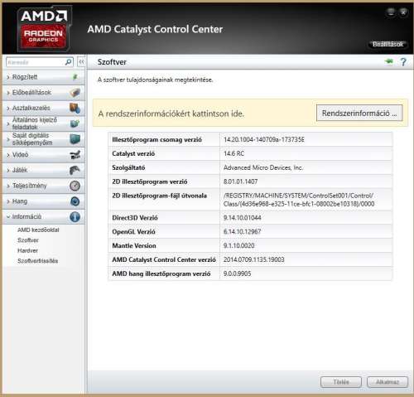Click OpenGL Verzió value 6.14.10.12967
Image resolution: width=414 pixels, height=397 pixels.
pyautogui.click(x=242, y=231)
